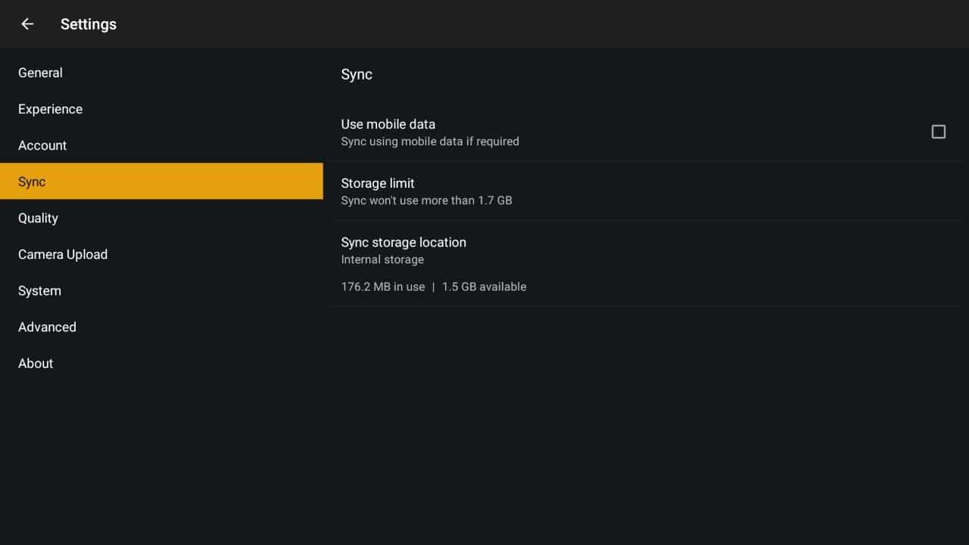
Task: Tap the "Use mobile data" label
Action: (388, 124)
